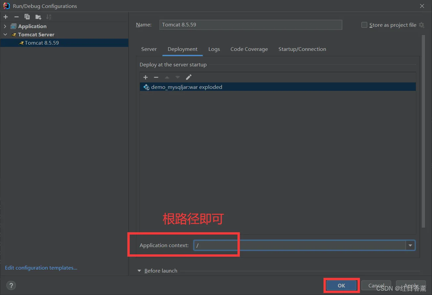This screenshot has height=295, width=432.
Task: Open Edit configuration templates link
Action: 41,268
